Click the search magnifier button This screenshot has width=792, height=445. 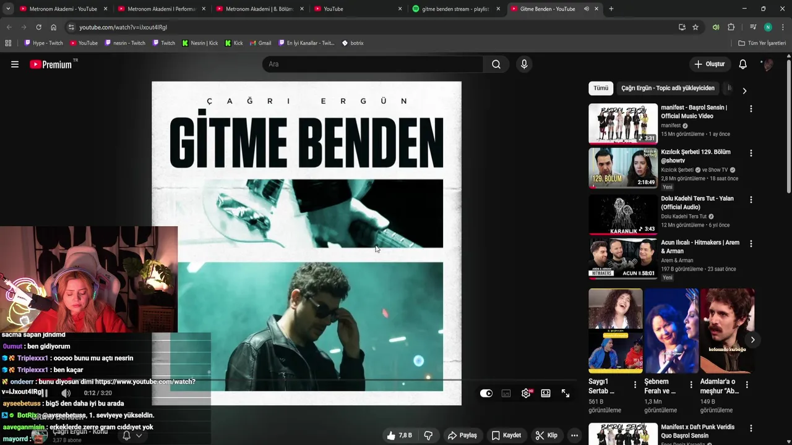496,64
